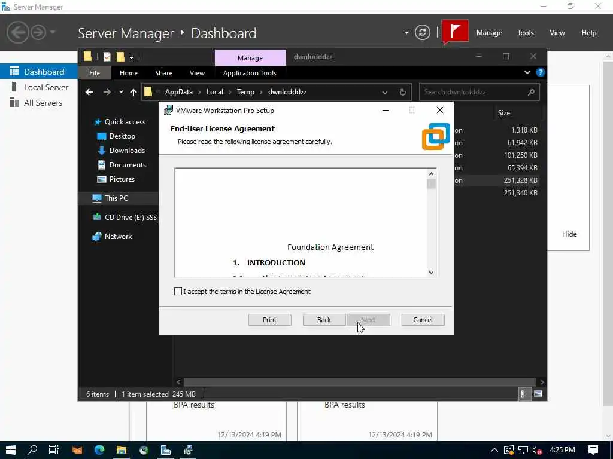Open Desktop in the navigation pane
Viewport: 613px width, 459px height.
(x=122, y=136)
